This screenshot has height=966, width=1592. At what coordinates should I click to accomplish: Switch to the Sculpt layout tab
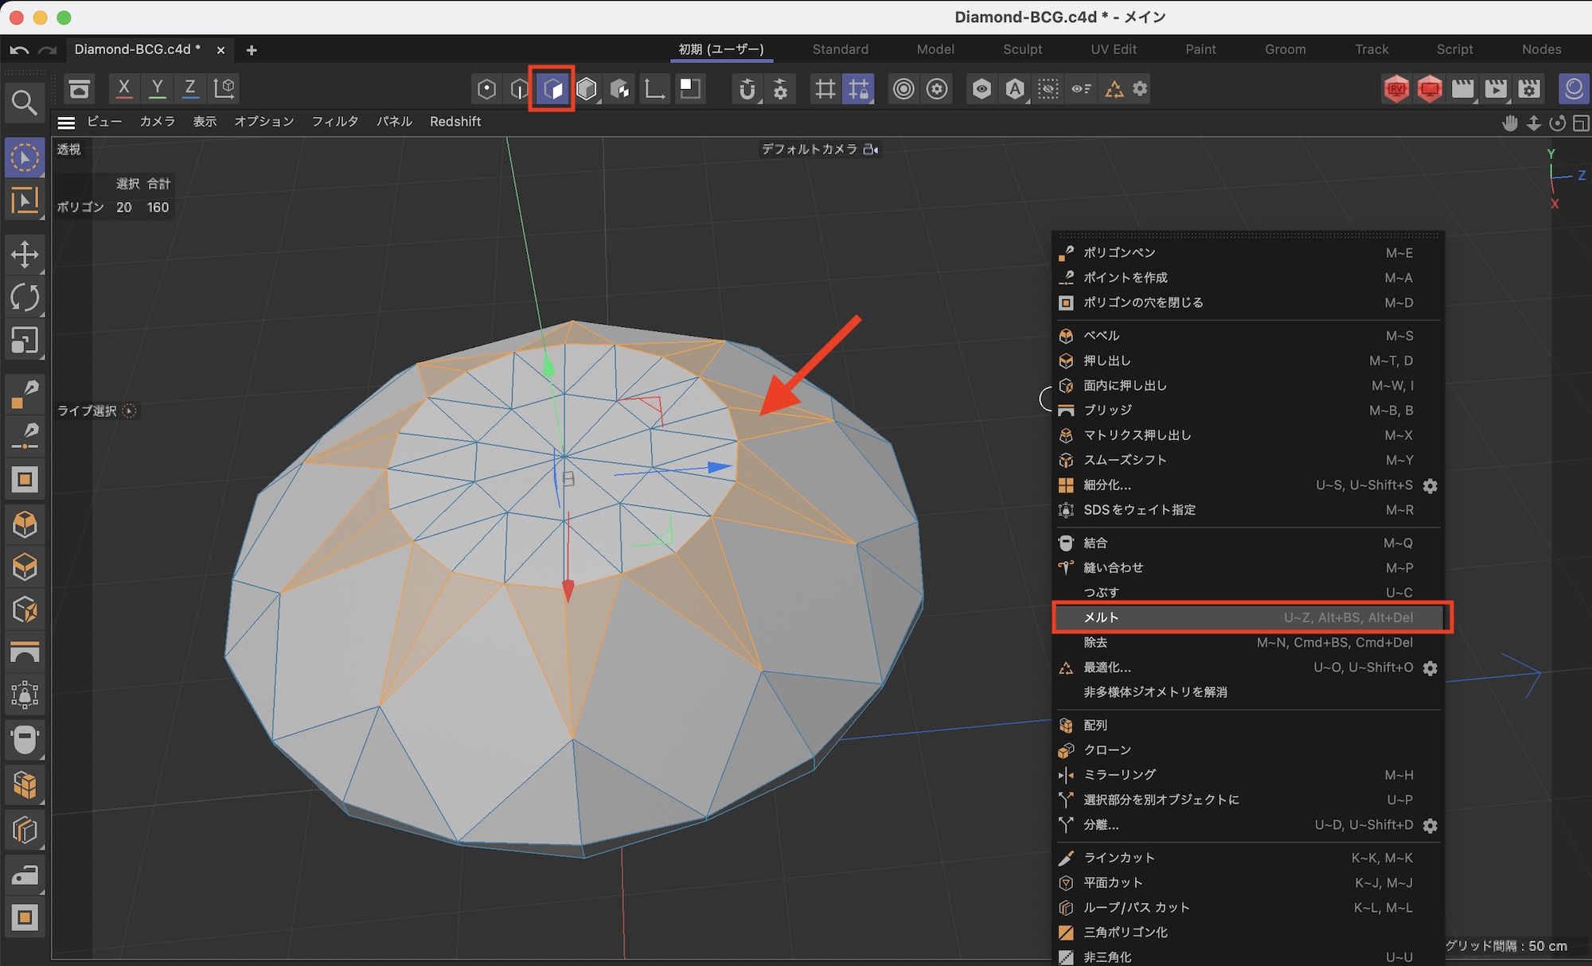point(1022,49)
